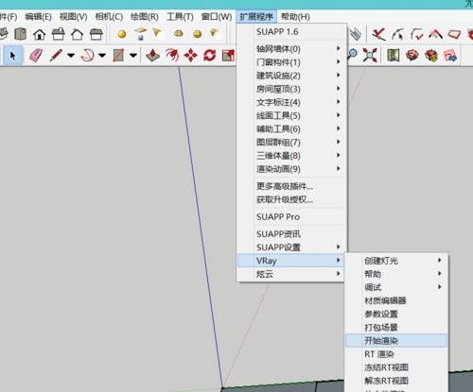Open 帮助(H) menu in menu bar
This screenshot has height=392, width=473.
click(295, 17)
